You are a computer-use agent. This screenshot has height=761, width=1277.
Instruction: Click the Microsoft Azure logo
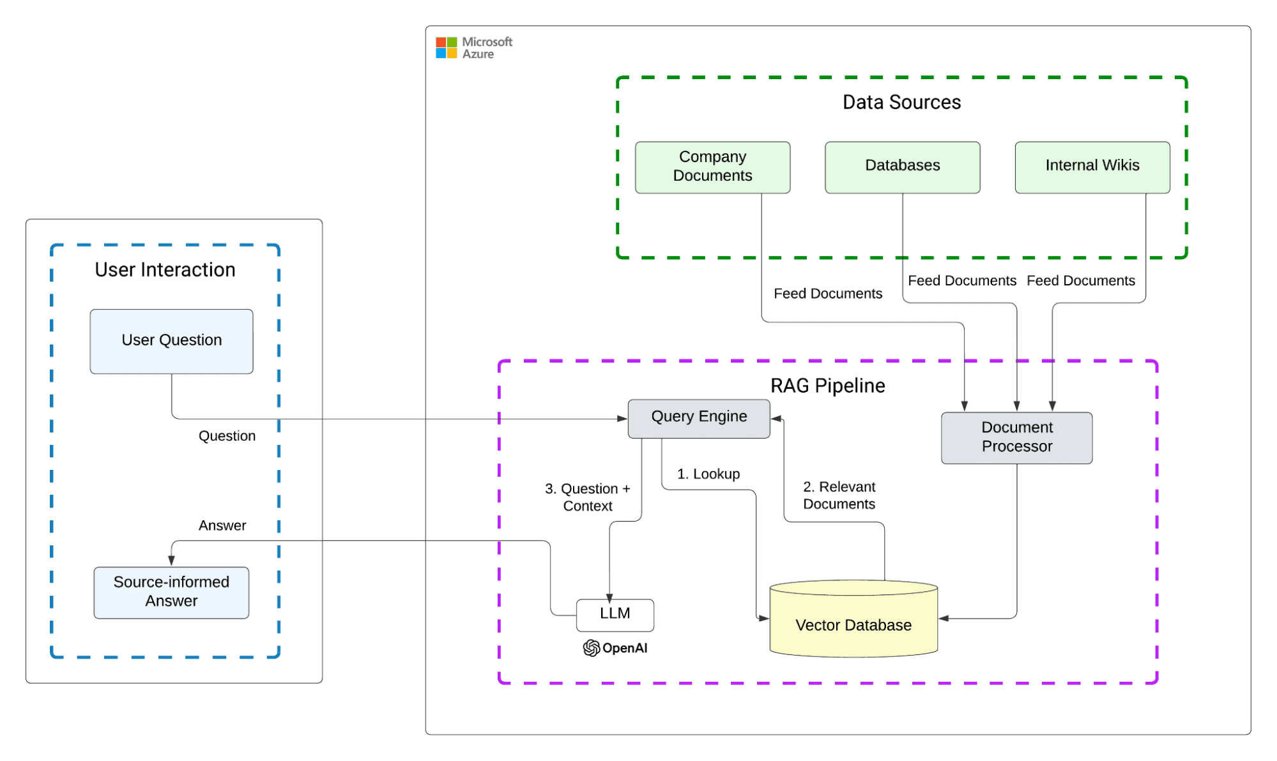point(474,48)
